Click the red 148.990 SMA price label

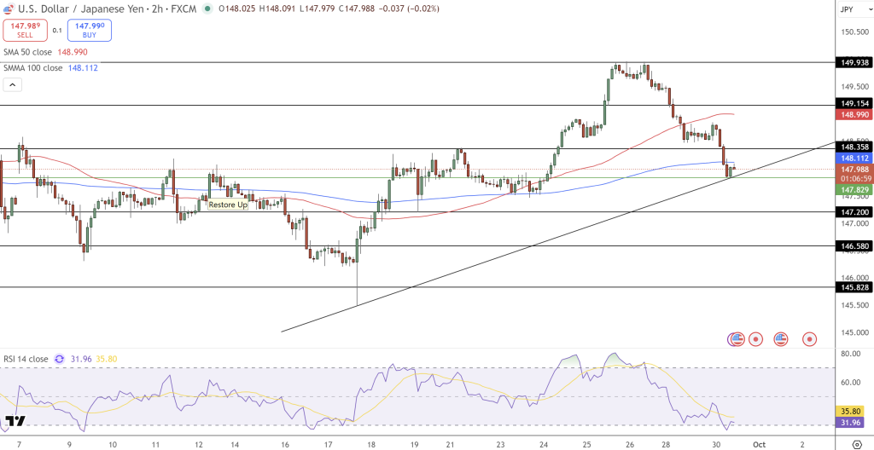(x=853, y=114)
